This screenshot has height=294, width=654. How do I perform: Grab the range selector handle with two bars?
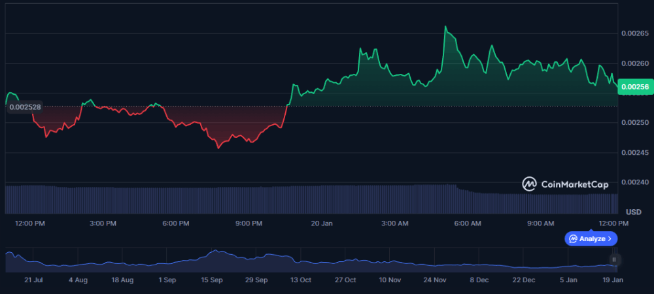(613, 259)
